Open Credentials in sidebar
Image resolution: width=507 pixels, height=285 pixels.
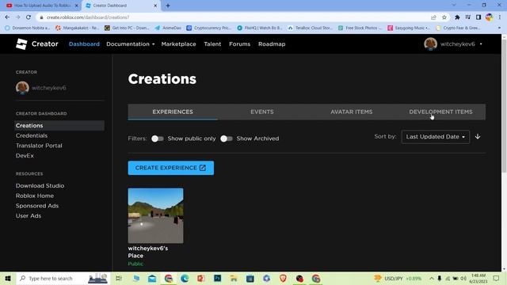32,135
